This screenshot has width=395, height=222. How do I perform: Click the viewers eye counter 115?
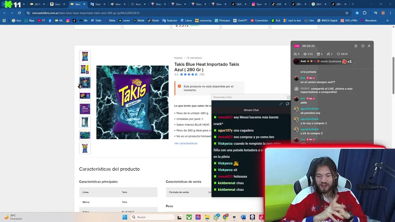click(x=308, y=54)
